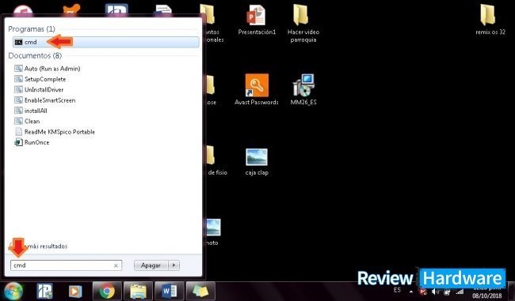Click the Documentos (8) heading
Image resolution: width=515 pixels, height=301 pixels.
(x=35, y=55)
